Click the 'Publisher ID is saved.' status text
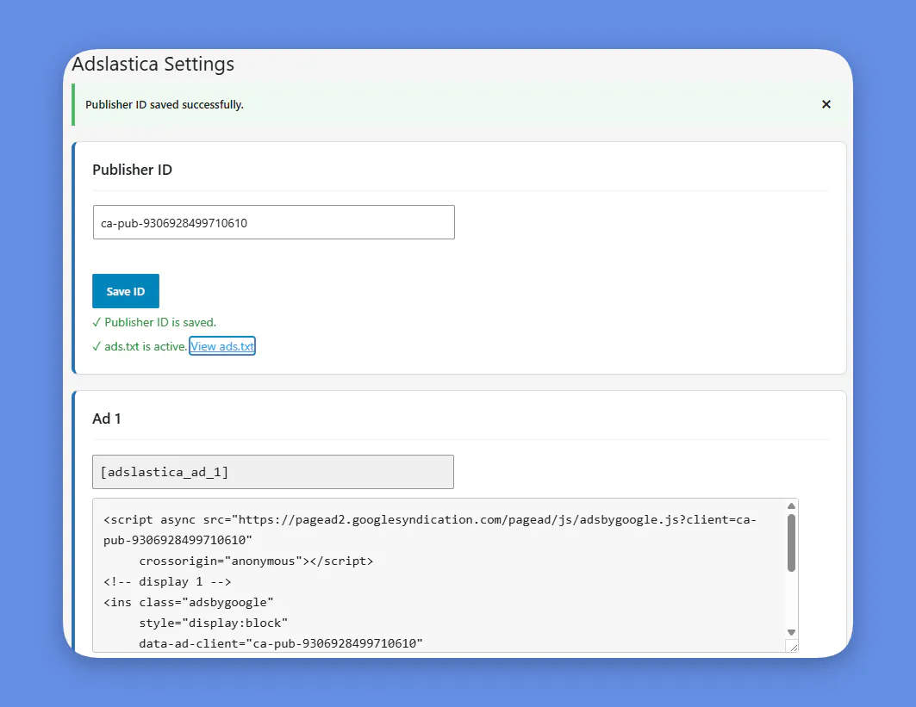The image size is (916, 707). (154, 322)
